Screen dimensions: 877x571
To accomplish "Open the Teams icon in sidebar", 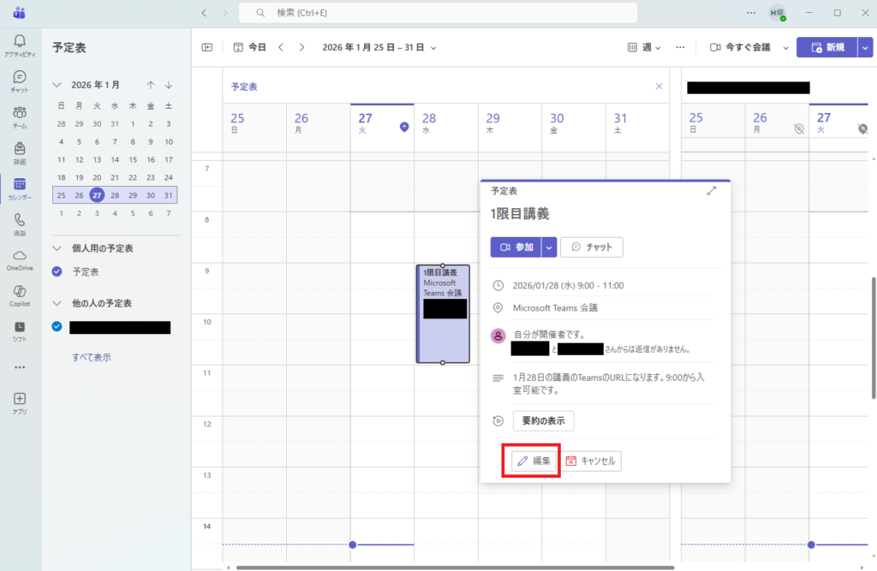I will (x=19, y=116).
